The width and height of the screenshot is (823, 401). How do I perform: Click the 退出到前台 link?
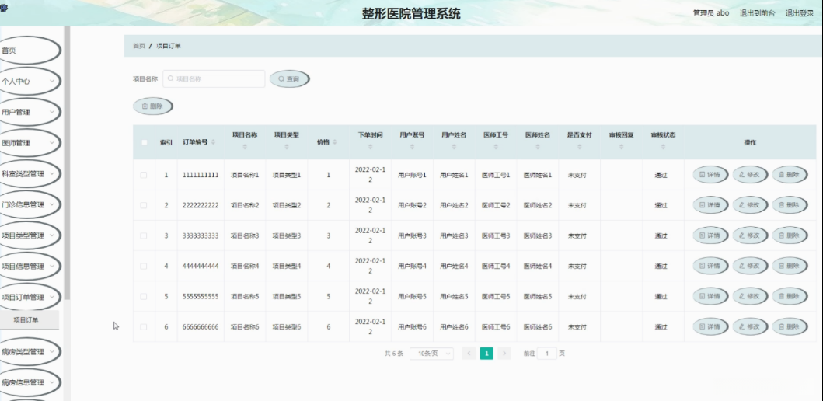(757, 13)
